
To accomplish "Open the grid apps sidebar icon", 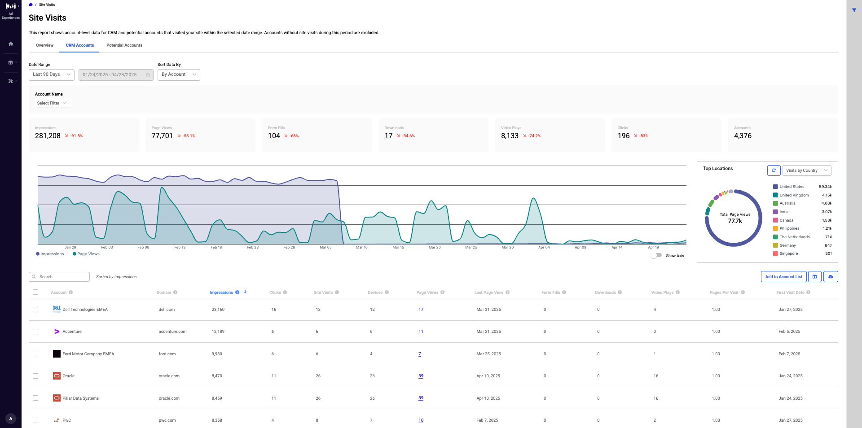I will pos(10,63).
